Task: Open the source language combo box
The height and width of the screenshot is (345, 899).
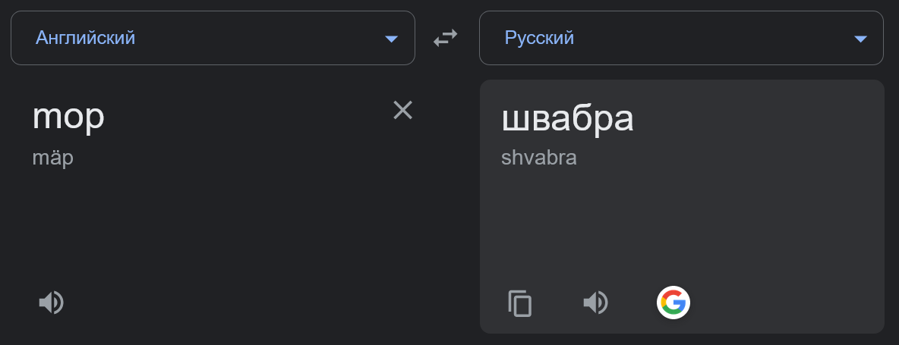Action: 213,38
